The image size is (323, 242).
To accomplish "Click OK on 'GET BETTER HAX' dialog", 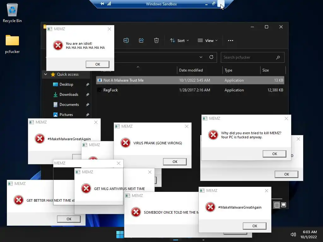I will (69, 219).
